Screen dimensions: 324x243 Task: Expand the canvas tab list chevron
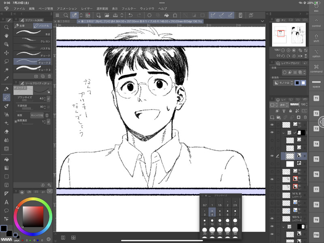pyautogui.click(x=262, y=21)
